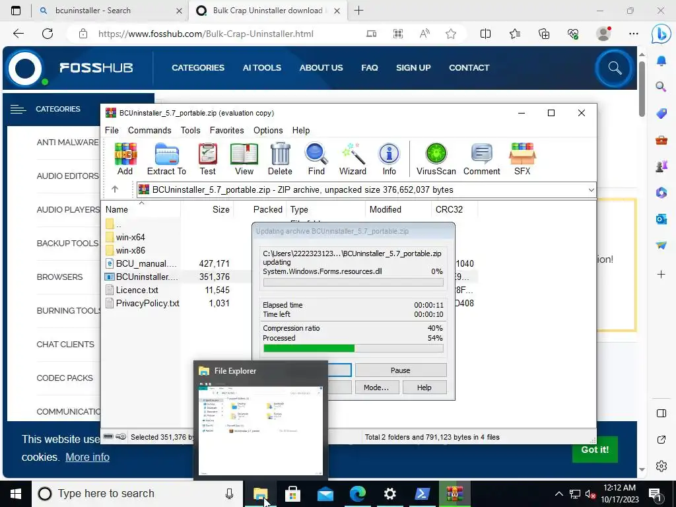Screen dimensions: 676x507
Task: Click the Edge back arrow
Action: point(18,34)
